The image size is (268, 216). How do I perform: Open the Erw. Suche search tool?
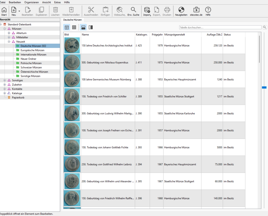(x=133, y=11)
